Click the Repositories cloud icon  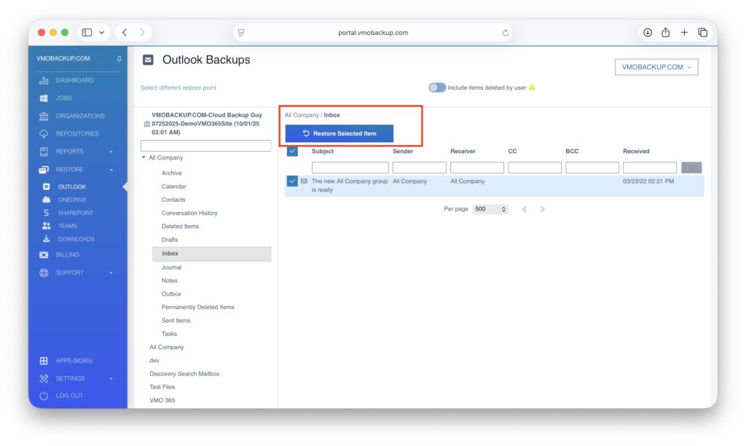pos(44,133)
